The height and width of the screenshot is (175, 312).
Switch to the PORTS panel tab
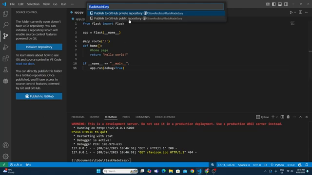point(126,117)
